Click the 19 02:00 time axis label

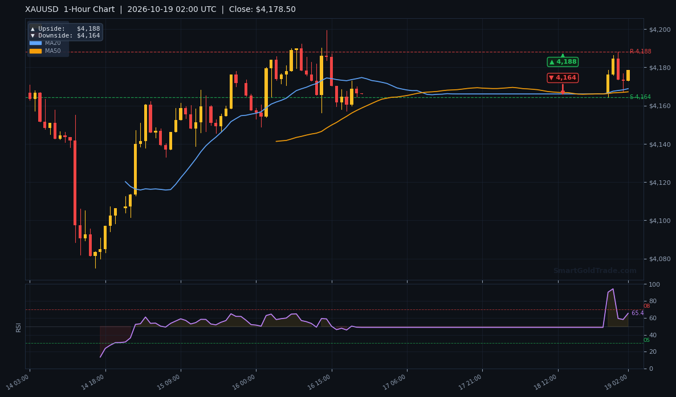coord(616,382)
